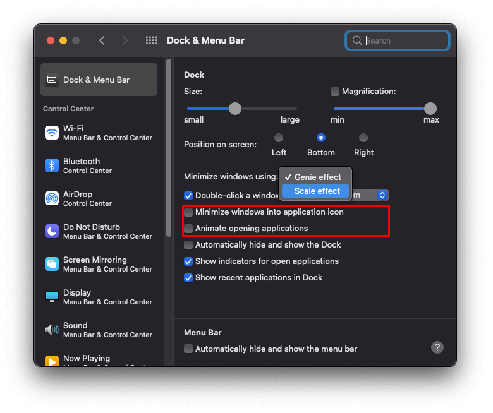Click the Now Playing icon

[52, 361]
